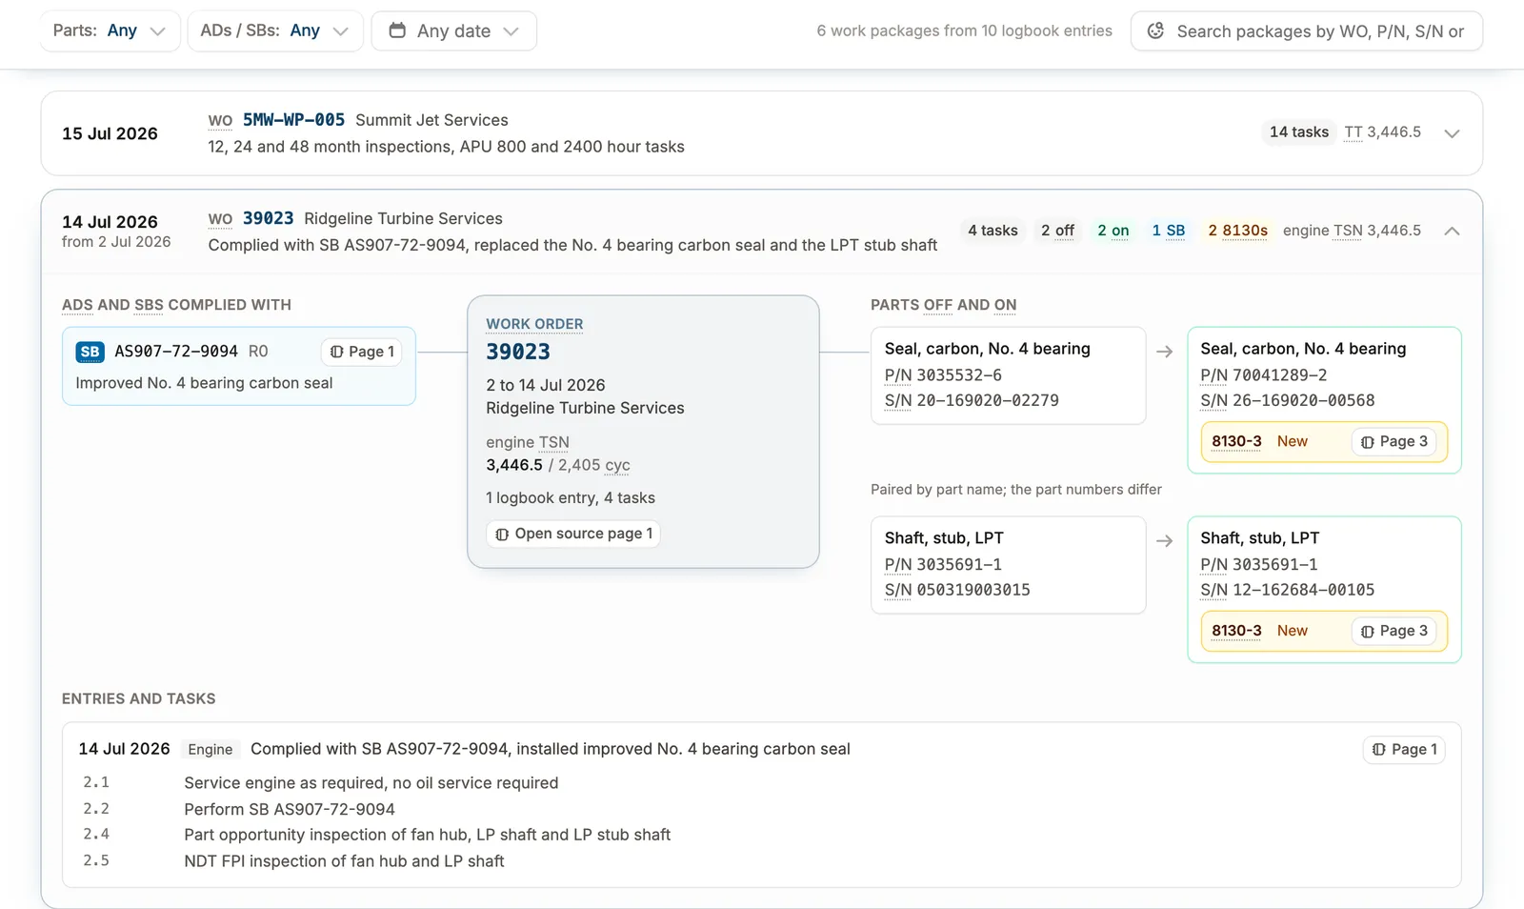Collapse the work order 39023 package chevron
1524x909 pixels.
coord(1452,231)
